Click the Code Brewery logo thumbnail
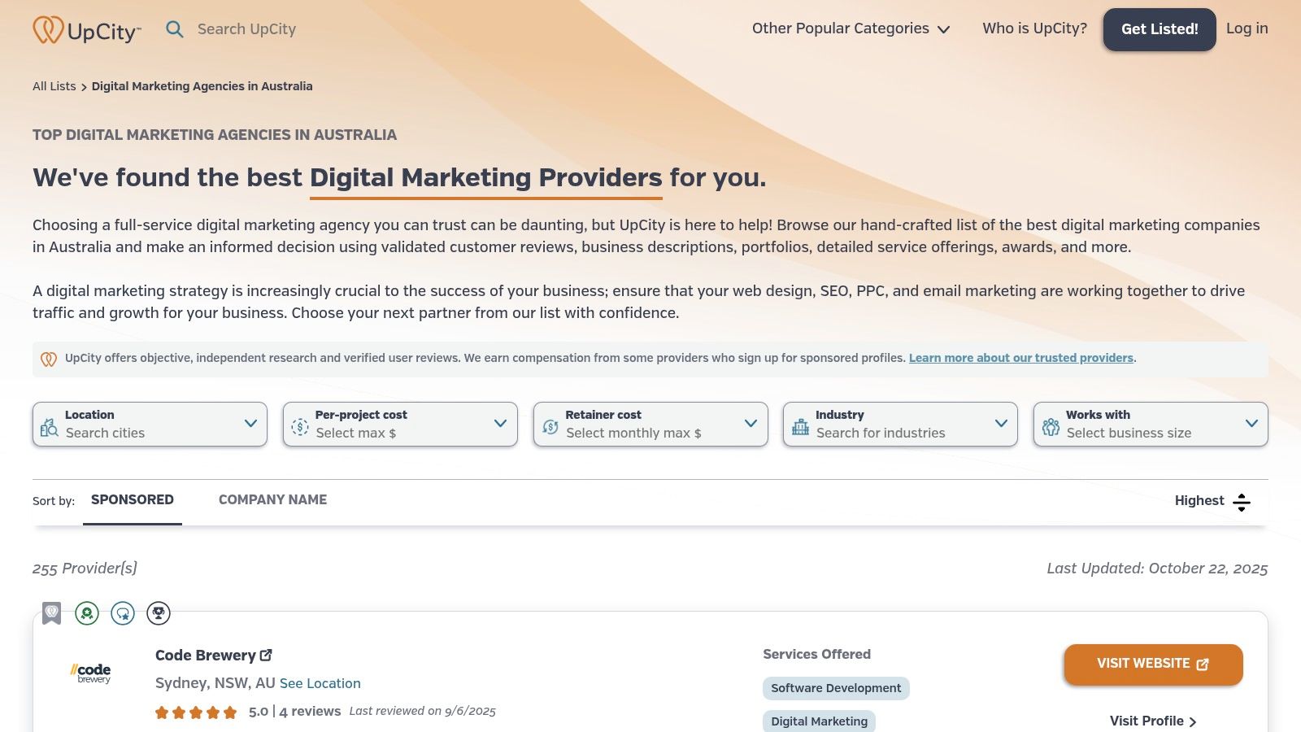Image resolution: width=1301 pixels, height=732 pixels. tap(90, 673)
